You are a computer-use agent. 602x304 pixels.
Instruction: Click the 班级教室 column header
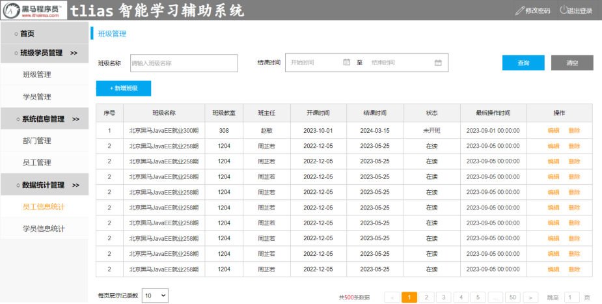pos(224,113)
